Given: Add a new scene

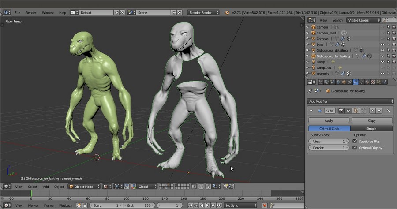Looking at the screenshot, I should click(174, 12).
